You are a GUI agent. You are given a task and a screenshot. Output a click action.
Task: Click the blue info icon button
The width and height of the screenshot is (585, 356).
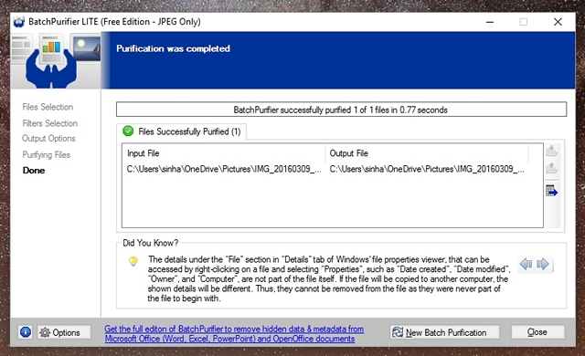pos(26,331)
